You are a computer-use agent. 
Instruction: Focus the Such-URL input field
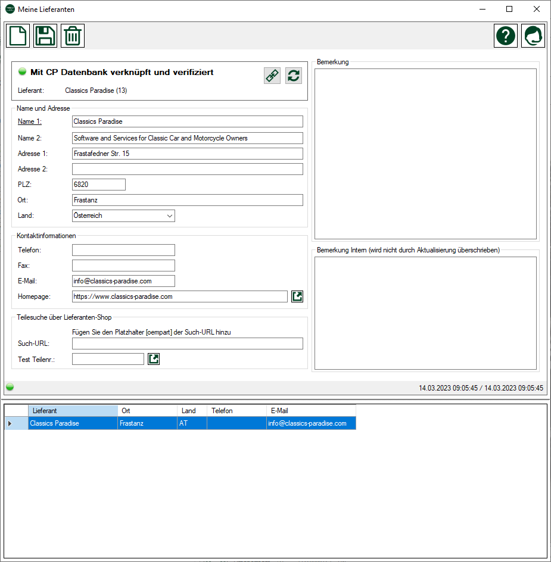pyautogui.click(x=187, y=344)
